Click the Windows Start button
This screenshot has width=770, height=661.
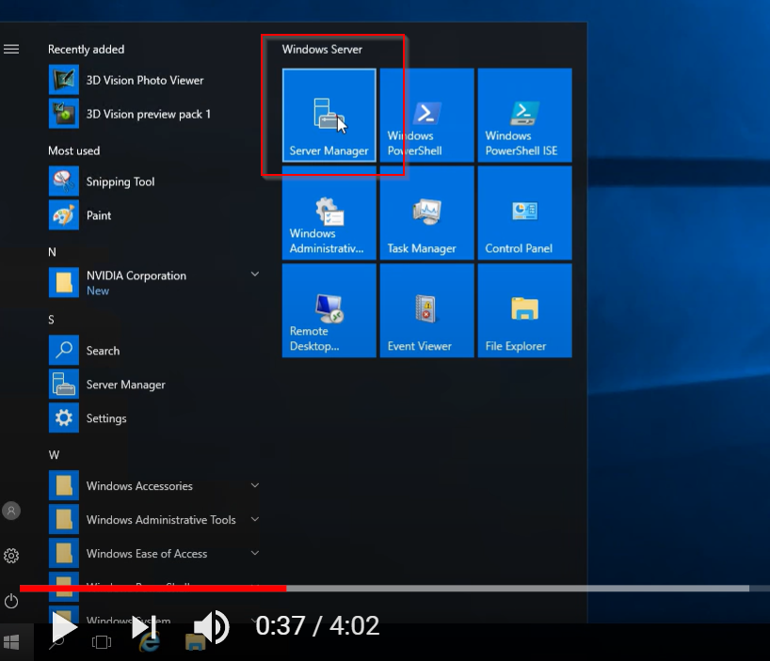11,642
